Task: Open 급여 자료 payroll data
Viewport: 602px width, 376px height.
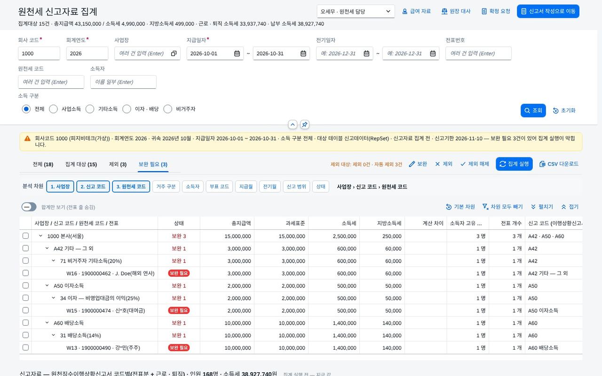Action: coord(416,11)
